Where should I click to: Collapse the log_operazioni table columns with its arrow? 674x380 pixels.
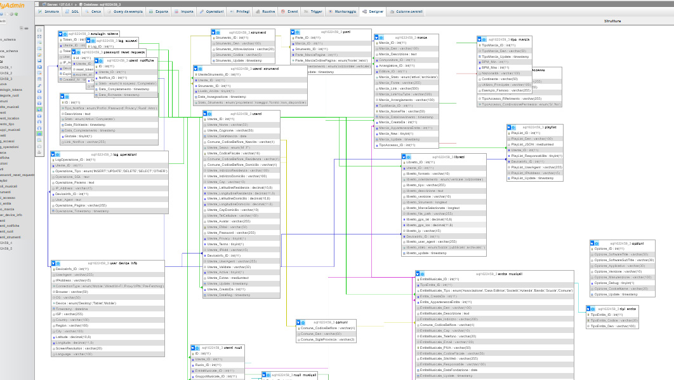(x=53, y=154)
